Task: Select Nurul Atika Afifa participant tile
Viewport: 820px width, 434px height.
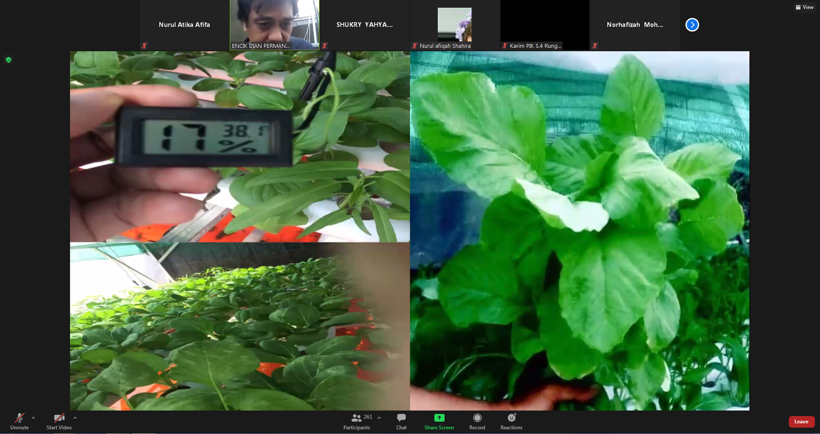Action: point(184,25)
